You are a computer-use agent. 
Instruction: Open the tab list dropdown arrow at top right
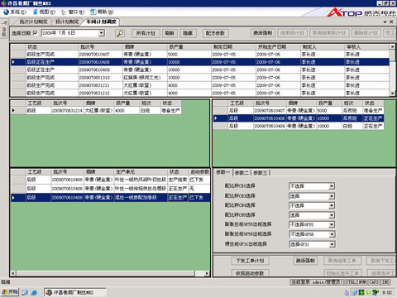tap(385, 22)
